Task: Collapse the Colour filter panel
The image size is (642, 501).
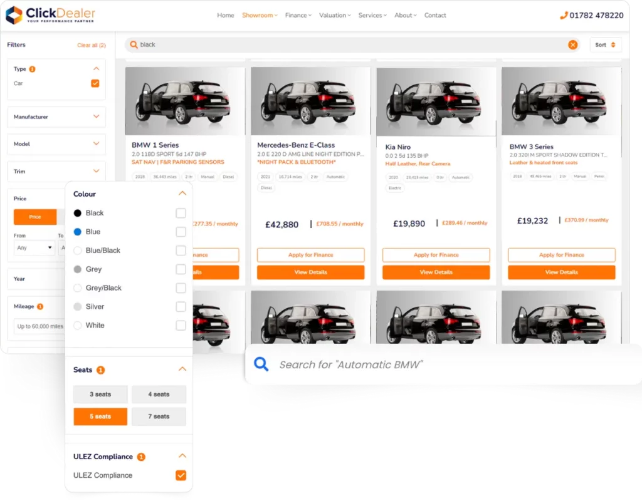Action: (182, 193)
